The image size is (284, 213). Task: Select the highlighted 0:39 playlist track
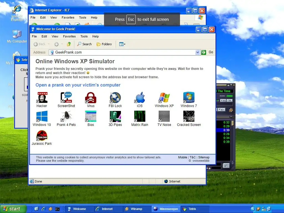tap(223, 130)
